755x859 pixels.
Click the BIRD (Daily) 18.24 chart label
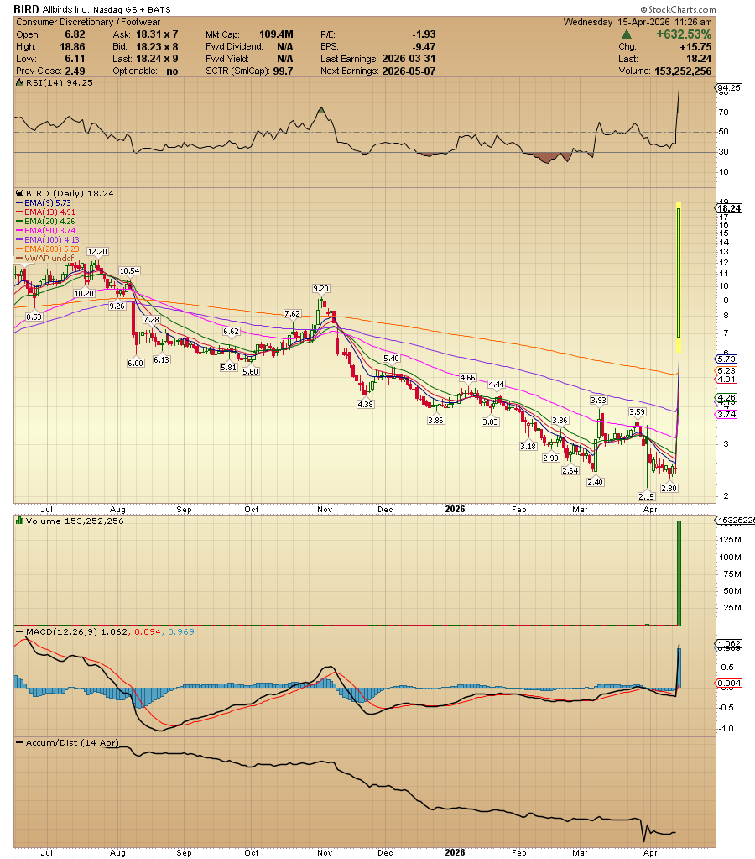coord(70,193)
